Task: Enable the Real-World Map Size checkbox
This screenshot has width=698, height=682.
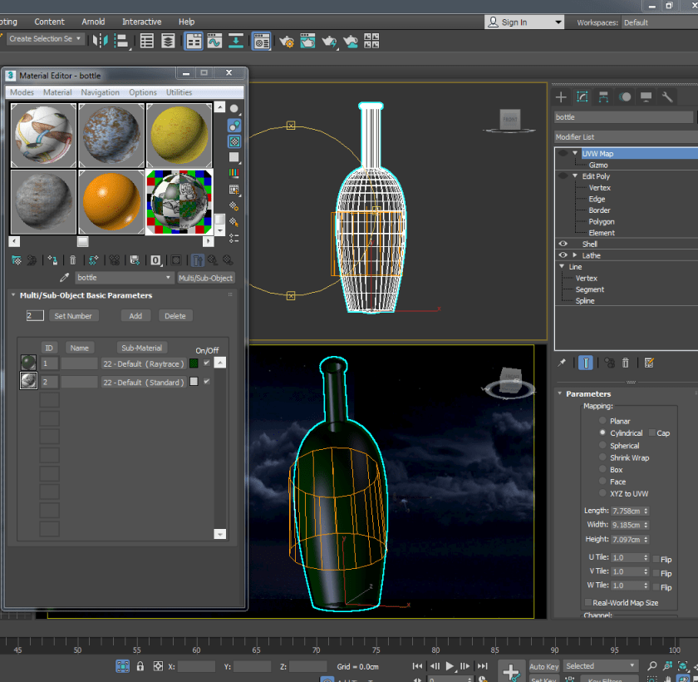Action: pos(589,603)
